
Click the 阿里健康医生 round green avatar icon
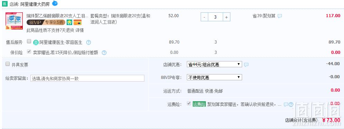pos(36,43)
